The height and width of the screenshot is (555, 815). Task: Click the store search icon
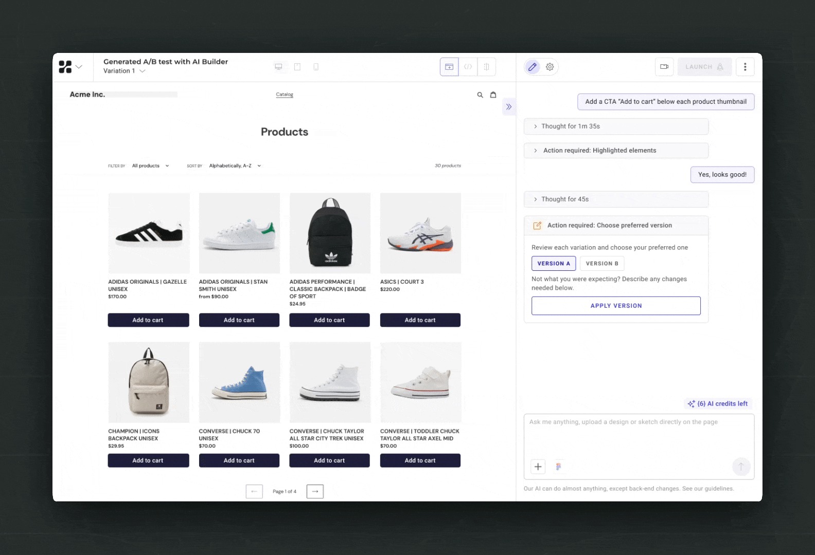[x=480, y=95]
